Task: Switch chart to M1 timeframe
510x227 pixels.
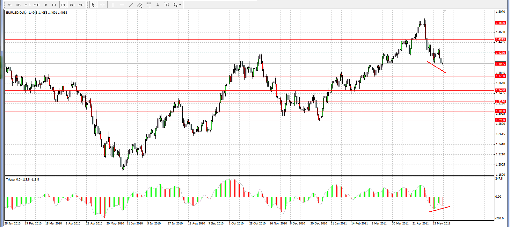Action: click(10, 5)
